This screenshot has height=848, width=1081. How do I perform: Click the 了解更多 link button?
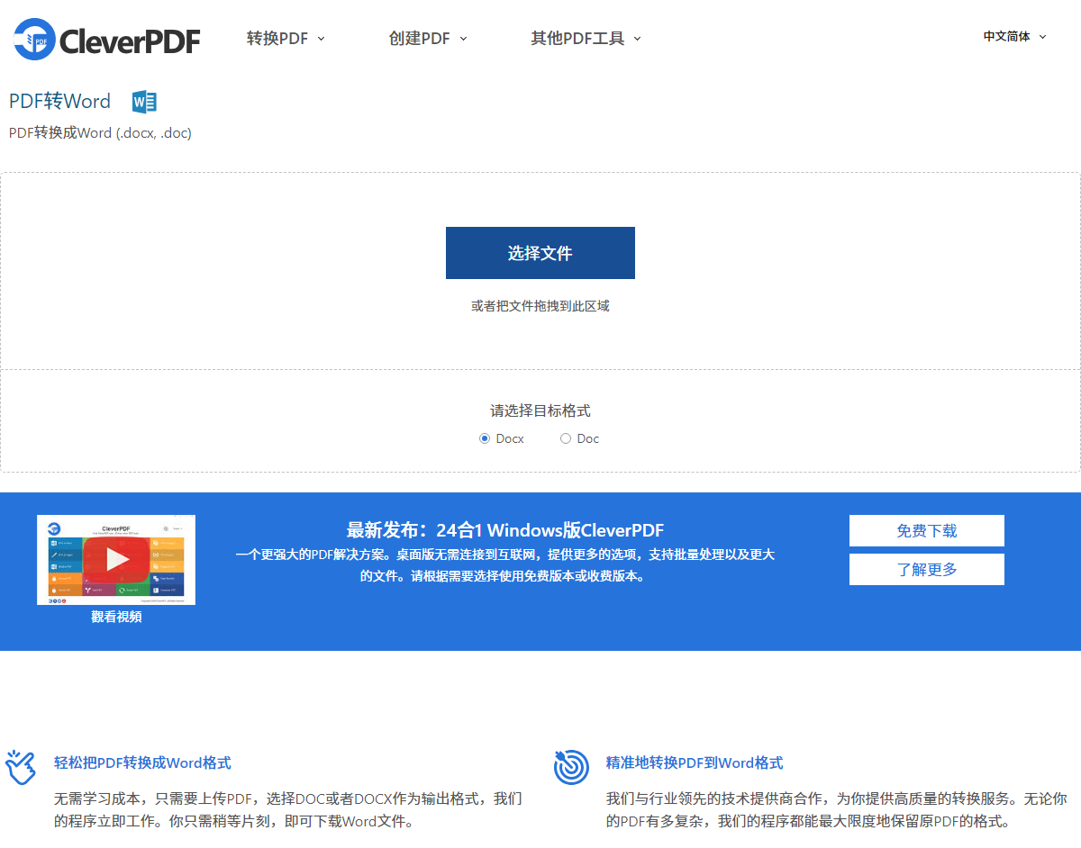(x=926, y=569)
